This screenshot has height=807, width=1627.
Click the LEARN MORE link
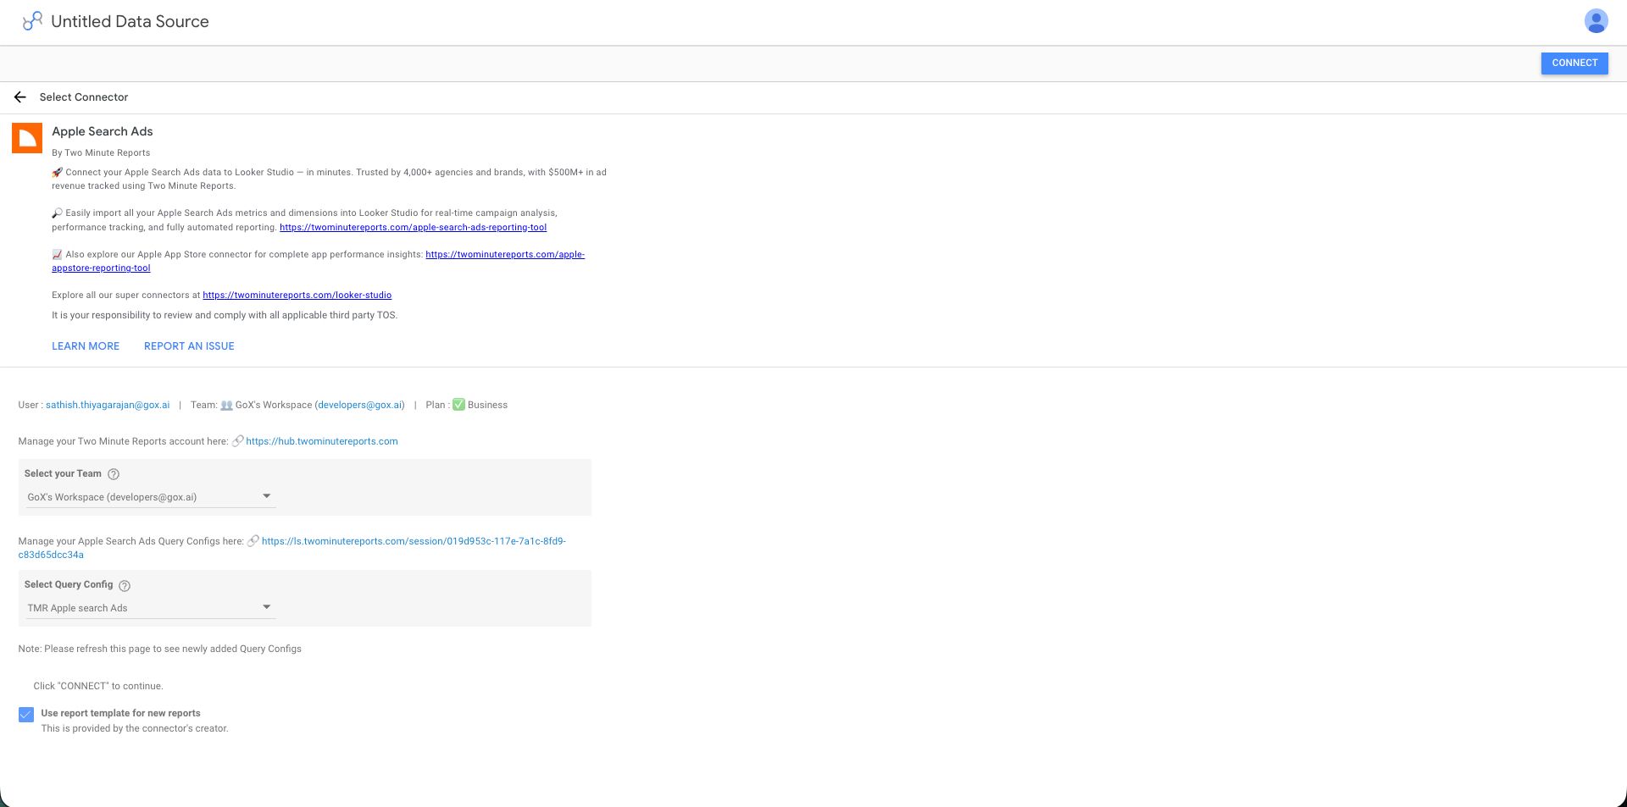[85, 345]
